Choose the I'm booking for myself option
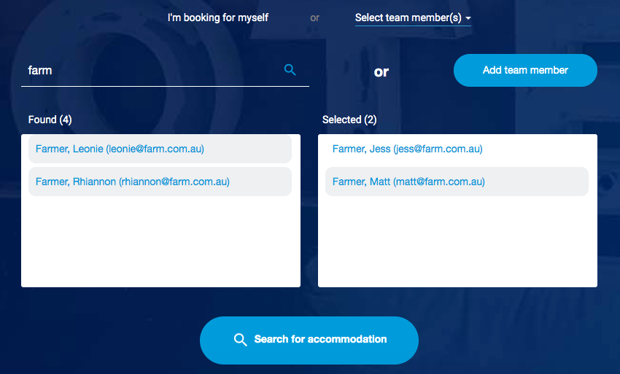The height and width of the screenshot is (374, 620). coord(218,17)
